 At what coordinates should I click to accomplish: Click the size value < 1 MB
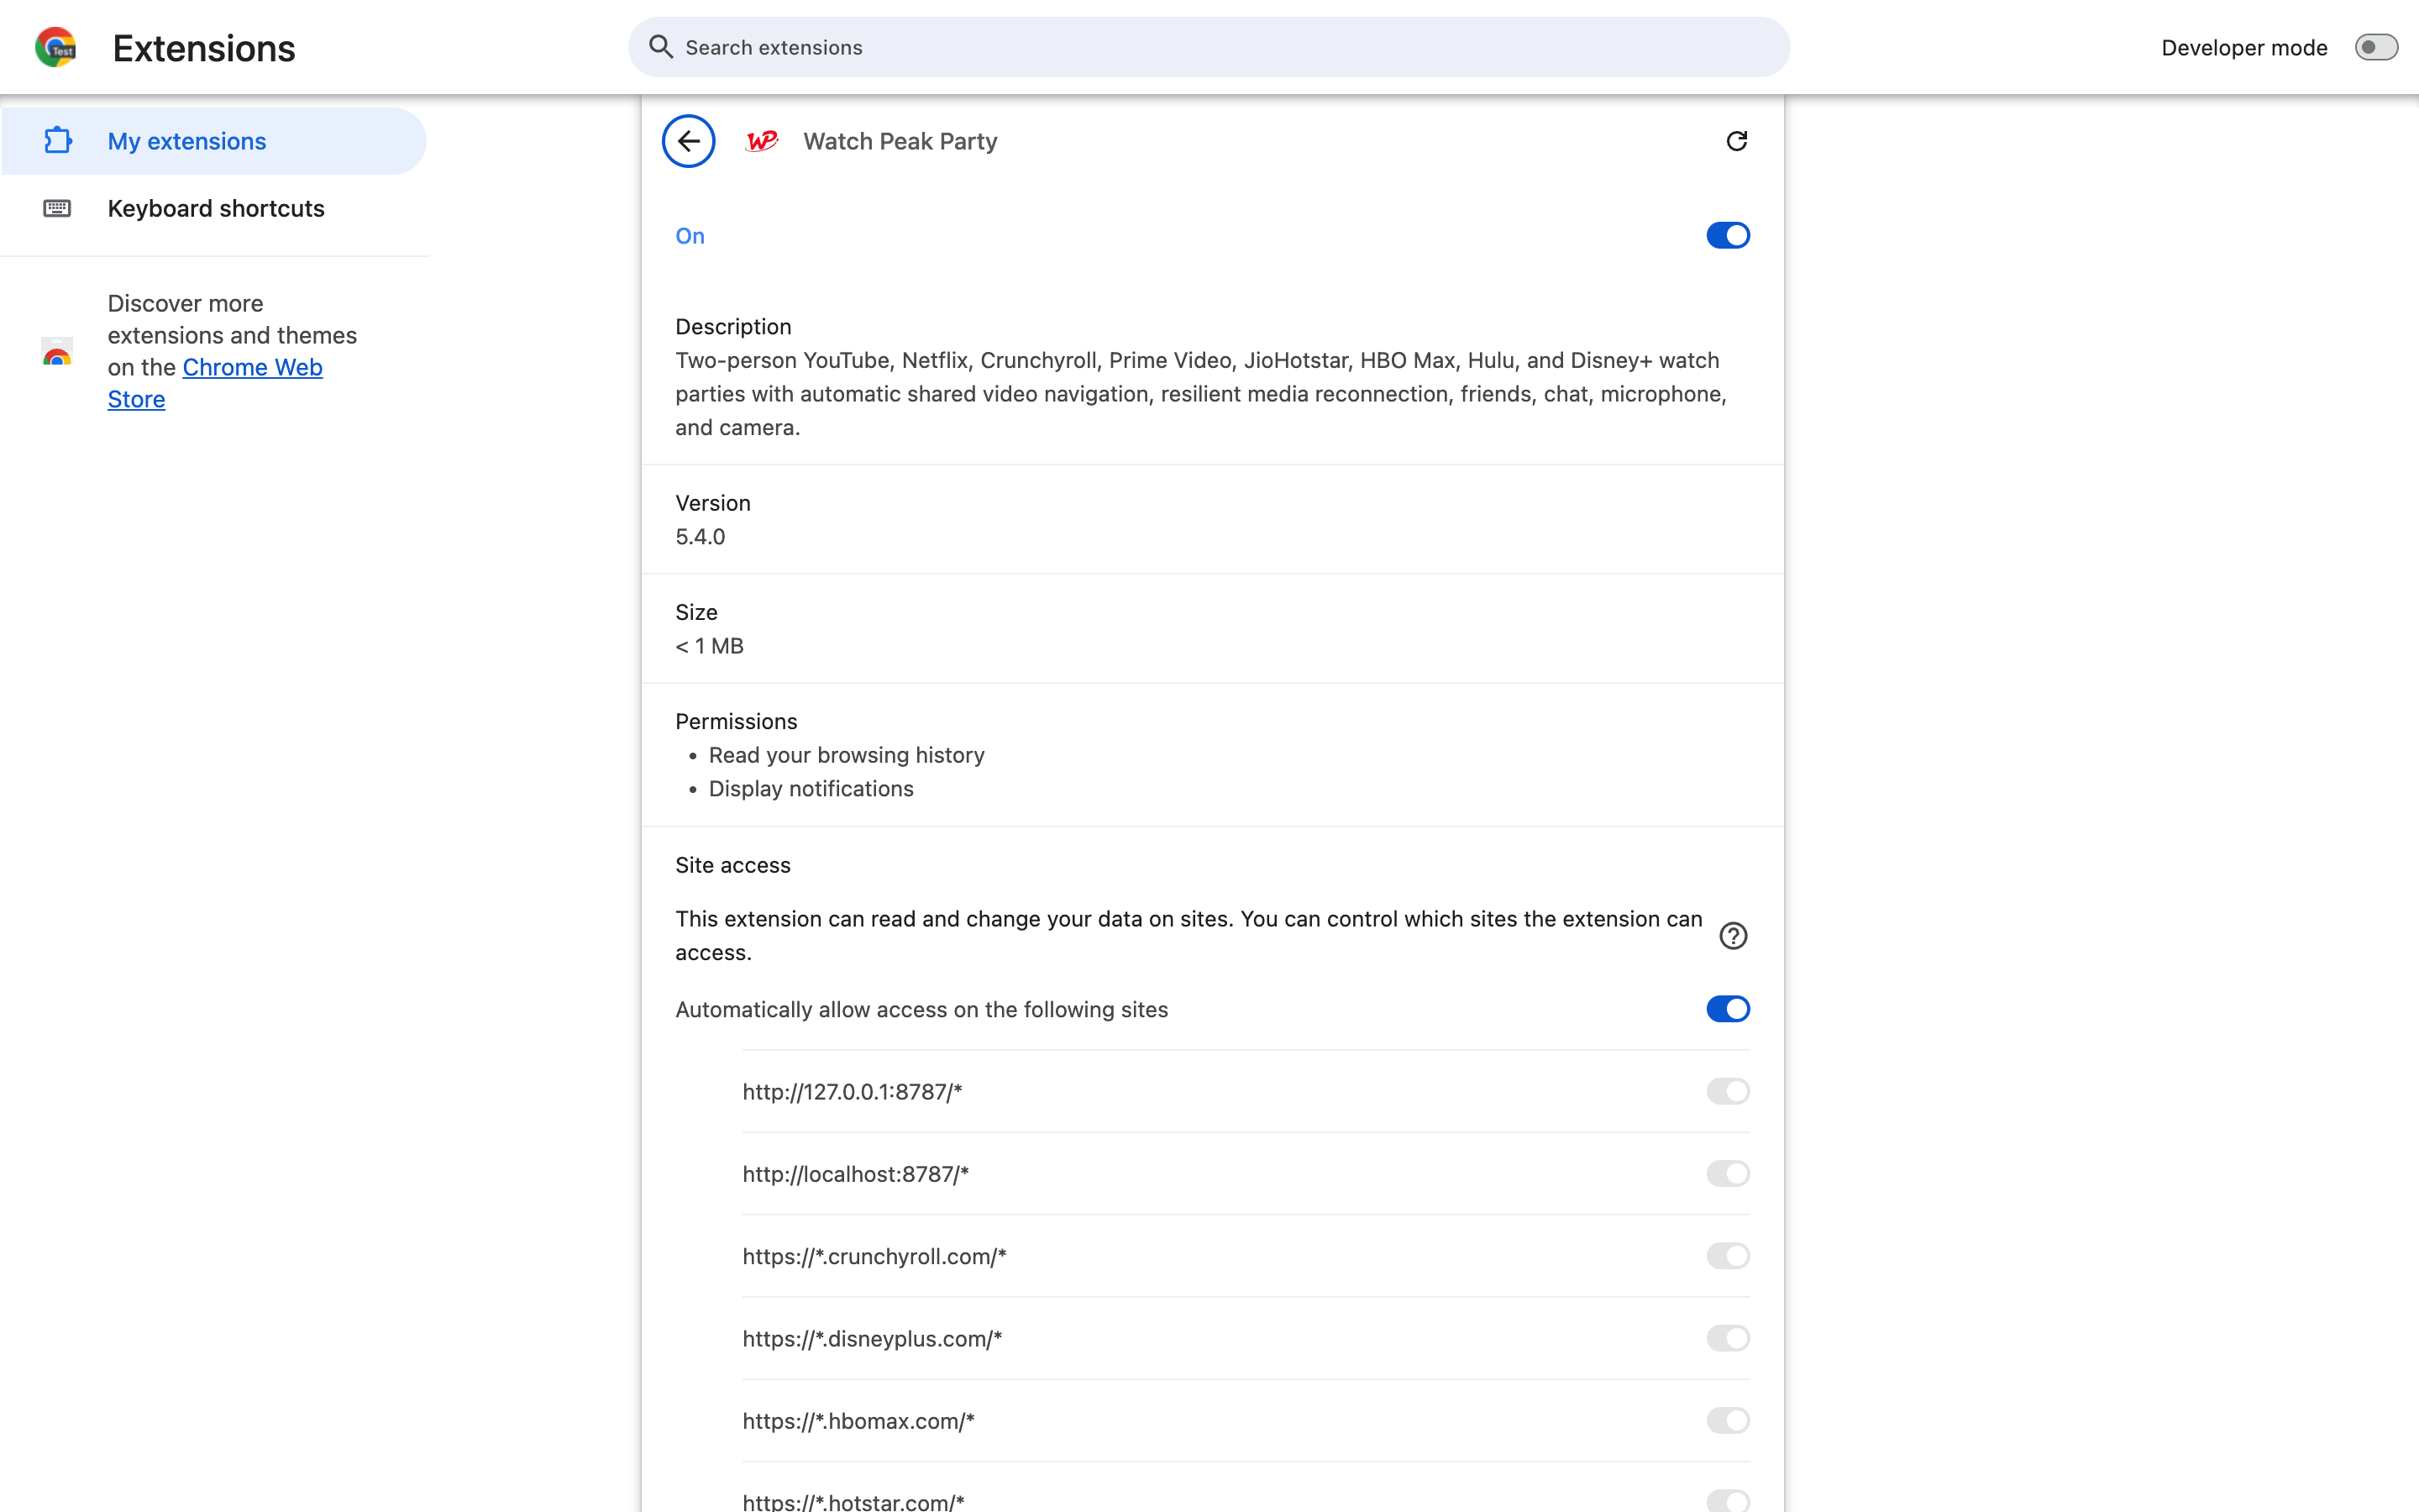tap(710, 646)
